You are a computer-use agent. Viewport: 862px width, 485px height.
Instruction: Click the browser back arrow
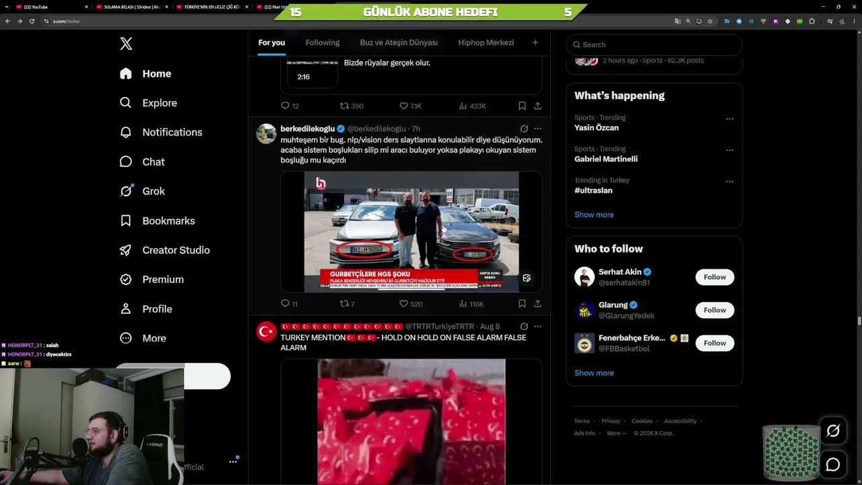pos(7,21)
